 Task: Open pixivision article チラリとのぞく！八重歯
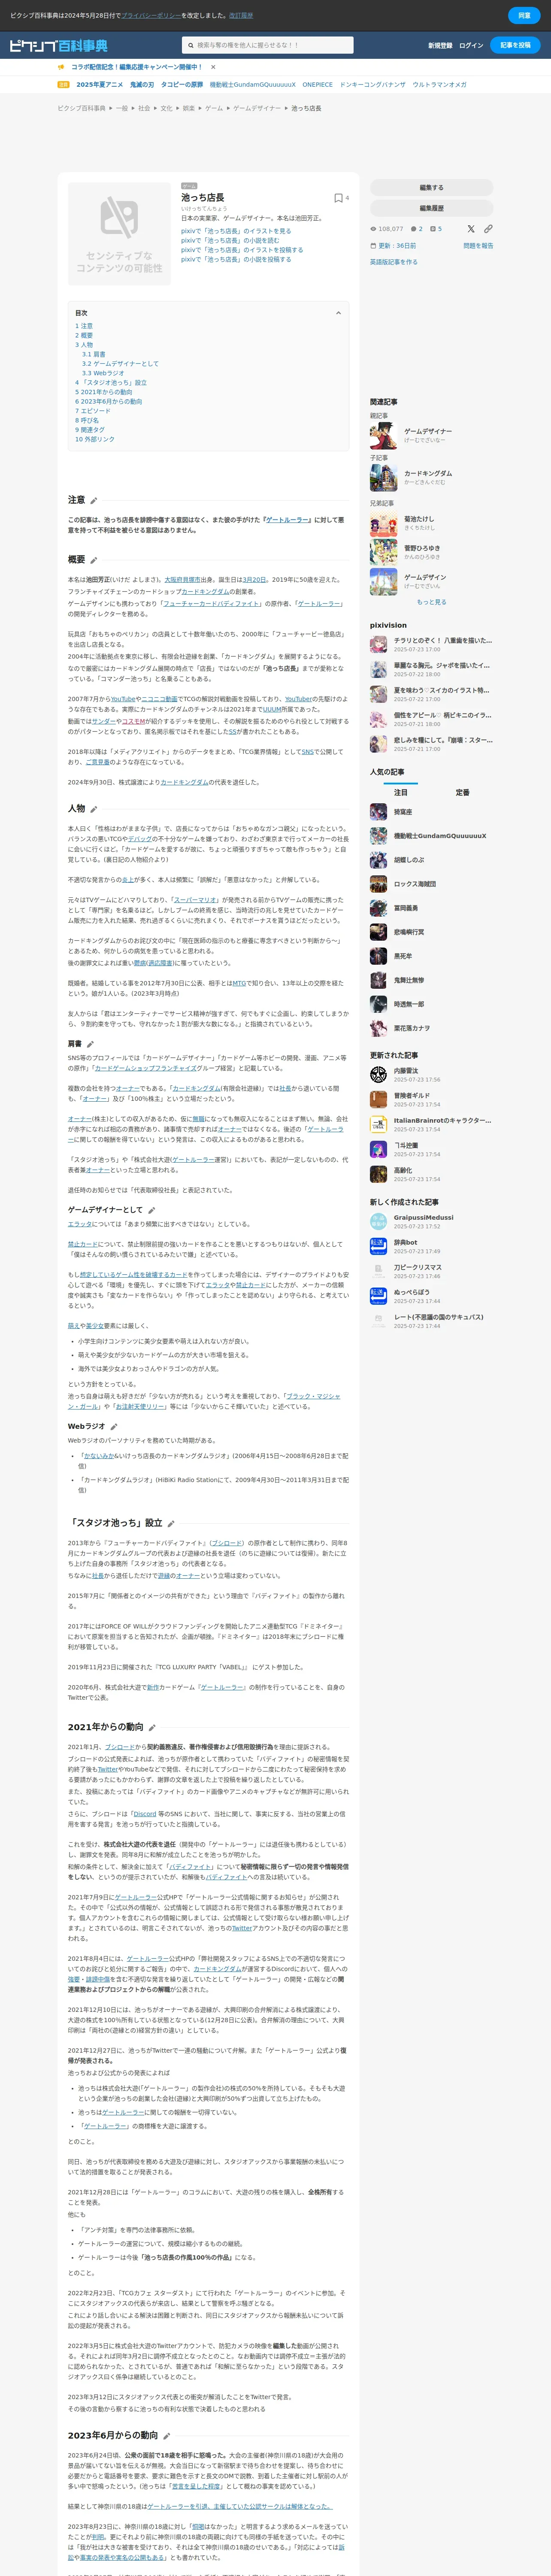click(442, 640)
